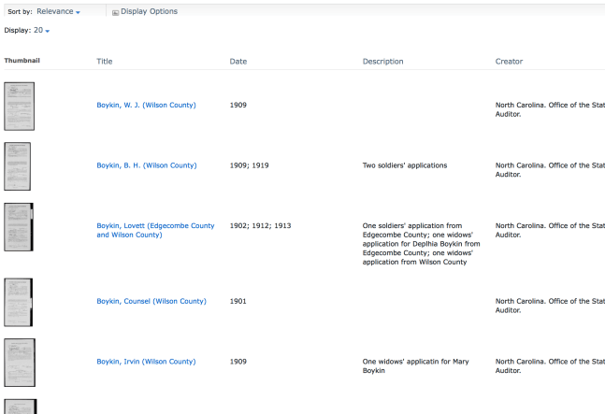Click thumbnail for Boykin, Lovett document
The image size is (605, 414).
pyautogui.click(x=19, y=227)
